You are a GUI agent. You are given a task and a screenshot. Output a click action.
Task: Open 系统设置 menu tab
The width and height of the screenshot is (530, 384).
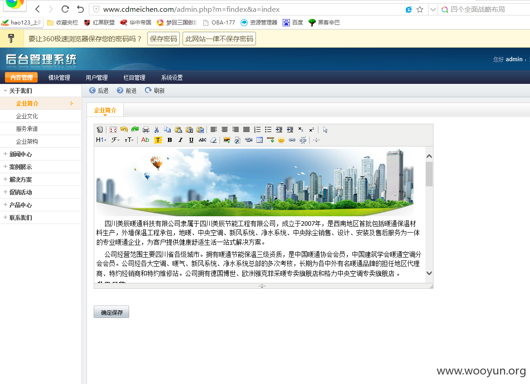click(x=172, y=78)
